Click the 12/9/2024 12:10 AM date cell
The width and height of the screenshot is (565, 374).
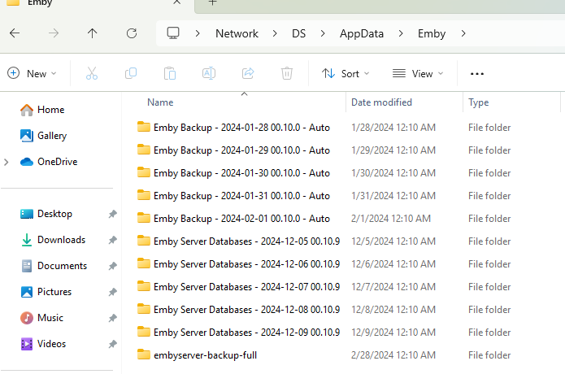pos(393,333)
